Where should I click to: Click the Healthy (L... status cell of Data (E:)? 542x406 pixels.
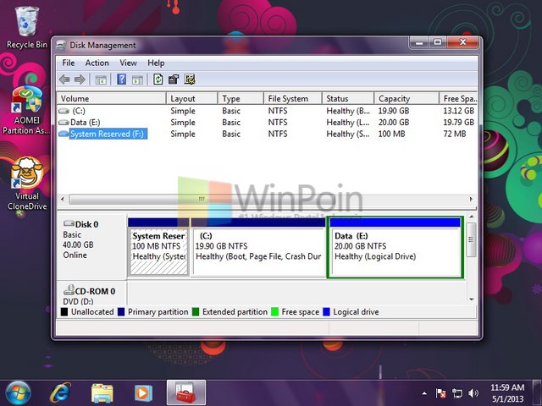[348, 122]
